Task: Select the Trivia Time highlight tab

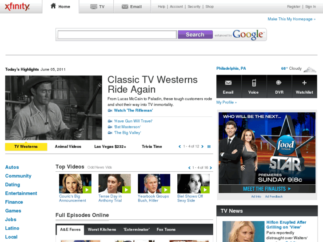Action: [152, 147]
